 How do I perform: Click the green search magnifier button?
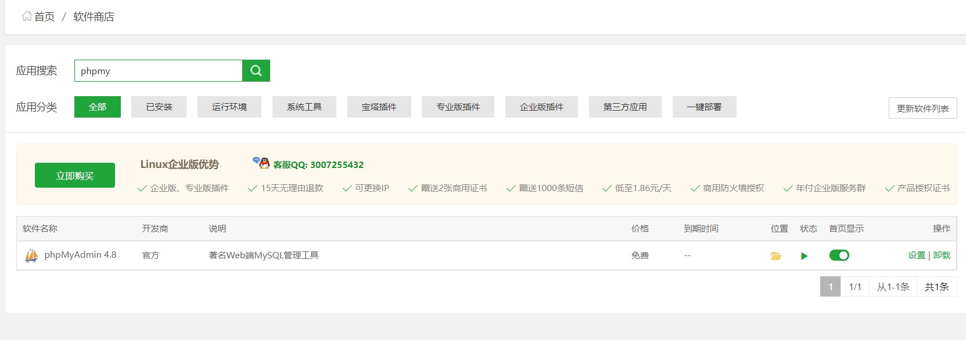pos(256,71)
